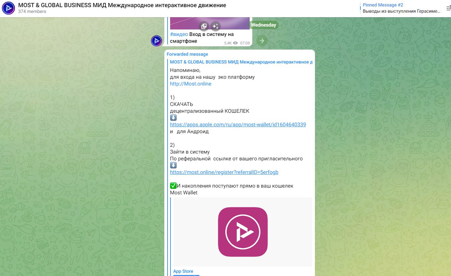Click text 'для входа на нашу эко платформу'
This screenshot has width=451, height=276.
pos(212,77)
